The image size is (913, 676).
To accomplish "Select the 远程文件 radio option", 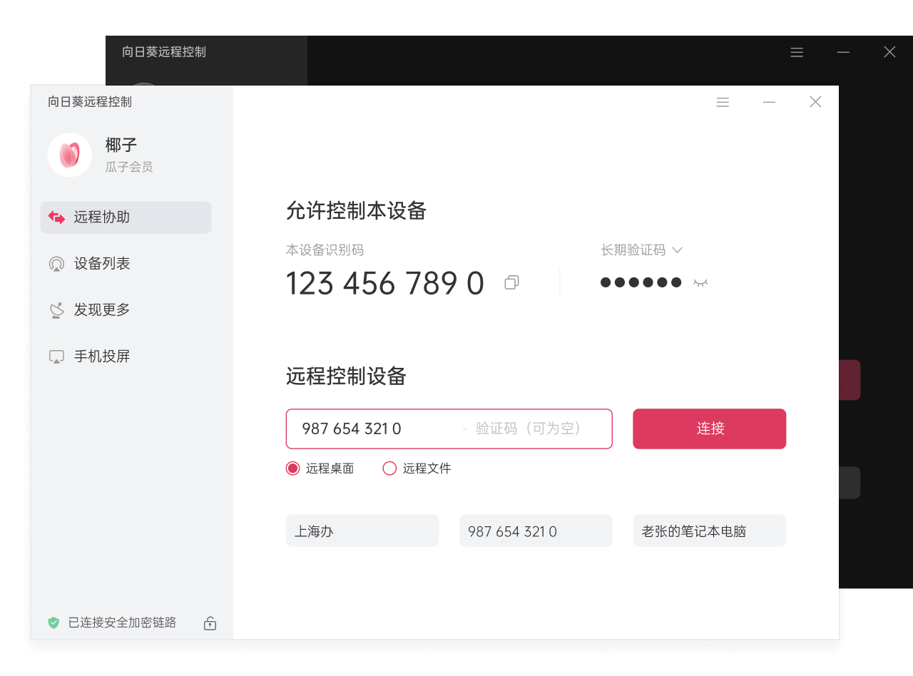I will click(389, 468).
